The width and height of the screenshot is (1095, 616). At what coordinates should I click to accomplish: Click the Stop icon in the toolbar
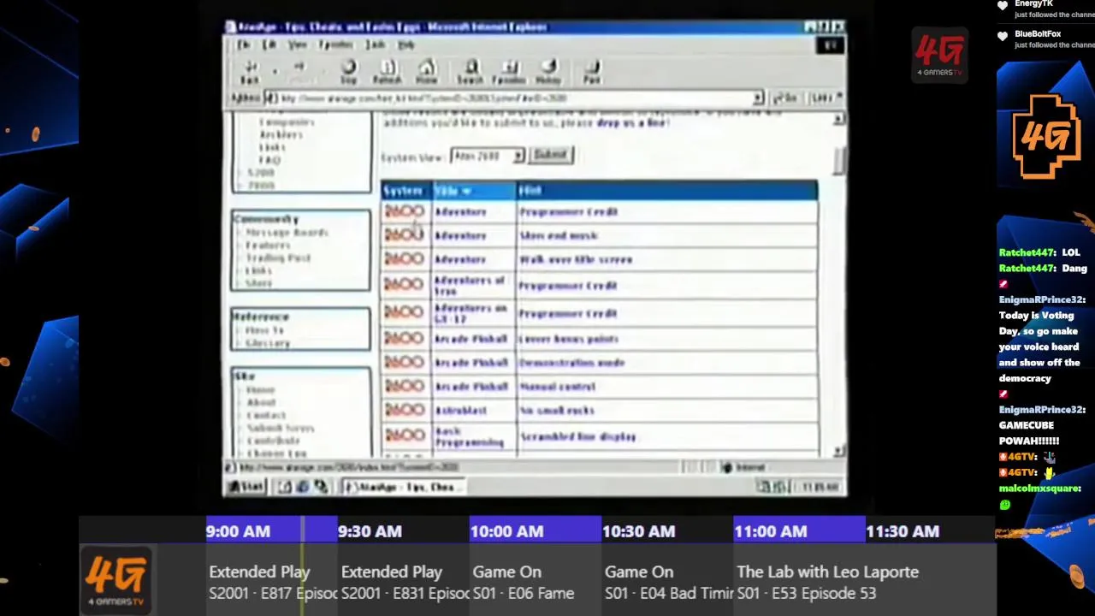pos(349,67)
